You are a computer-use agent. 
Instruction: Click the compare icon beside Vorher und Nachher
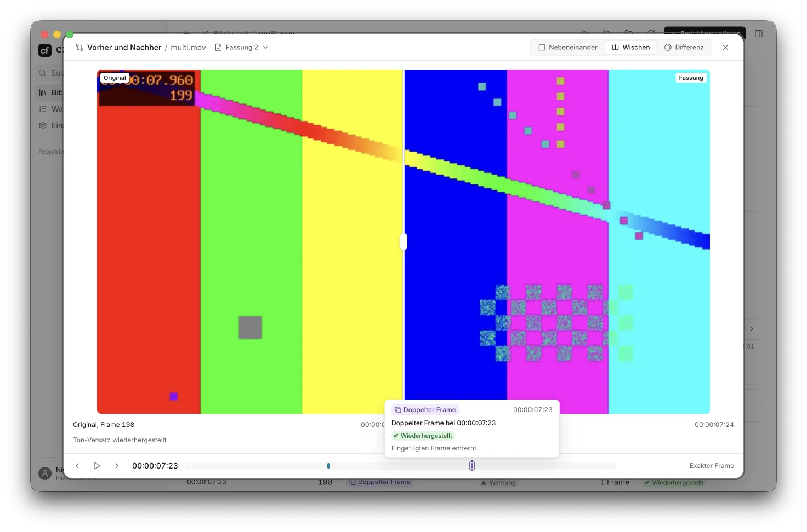[79, 48]
